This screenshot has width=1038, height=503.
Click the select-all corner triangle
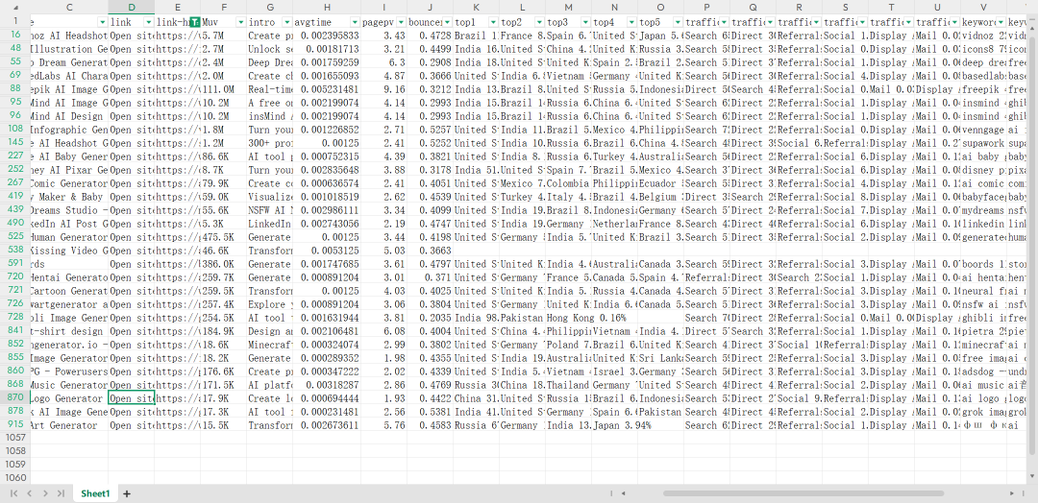[x=15, y=8]
